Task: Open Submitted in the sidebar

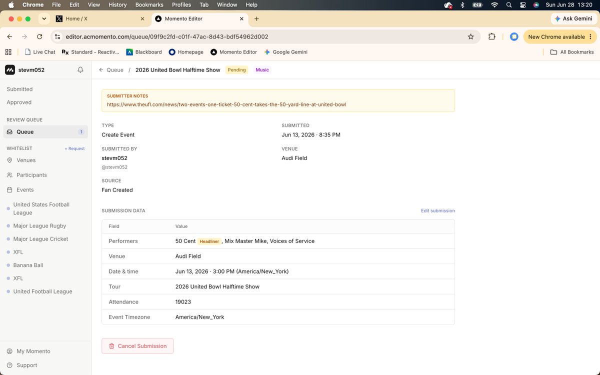Action: click(x=19, y=89)
